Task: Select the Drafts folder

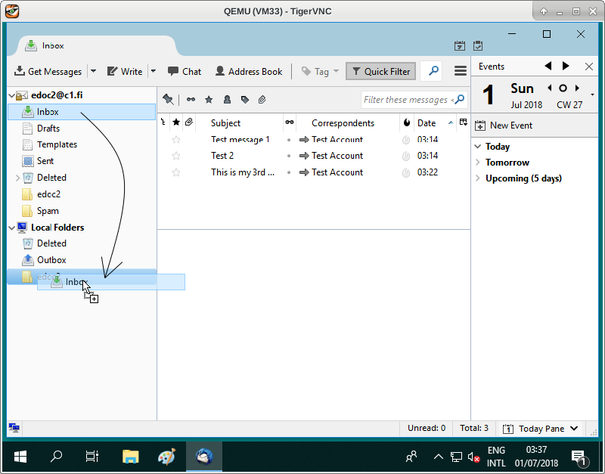Action: coord(48,129)
